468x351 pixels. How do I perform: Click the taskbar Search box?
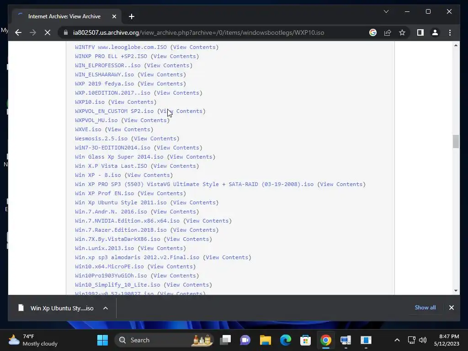pyautogui.click(x=164, y=340)
